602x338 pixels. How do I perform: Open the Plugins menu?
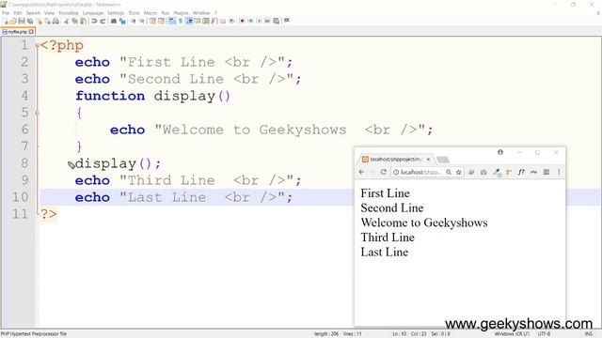(x=181, y=13)
